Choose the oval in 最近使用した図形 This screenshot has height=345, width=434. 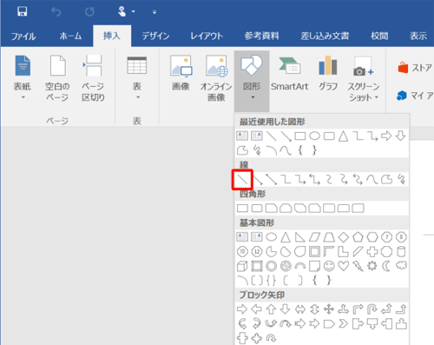click(314, 136)
